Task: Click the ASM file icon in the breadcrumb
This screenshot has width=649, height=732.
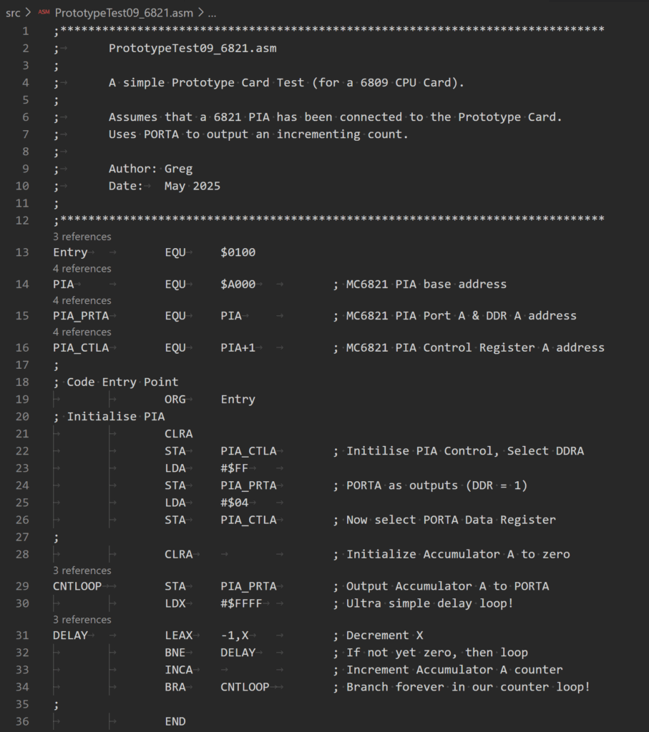Action: coord(44,12)
